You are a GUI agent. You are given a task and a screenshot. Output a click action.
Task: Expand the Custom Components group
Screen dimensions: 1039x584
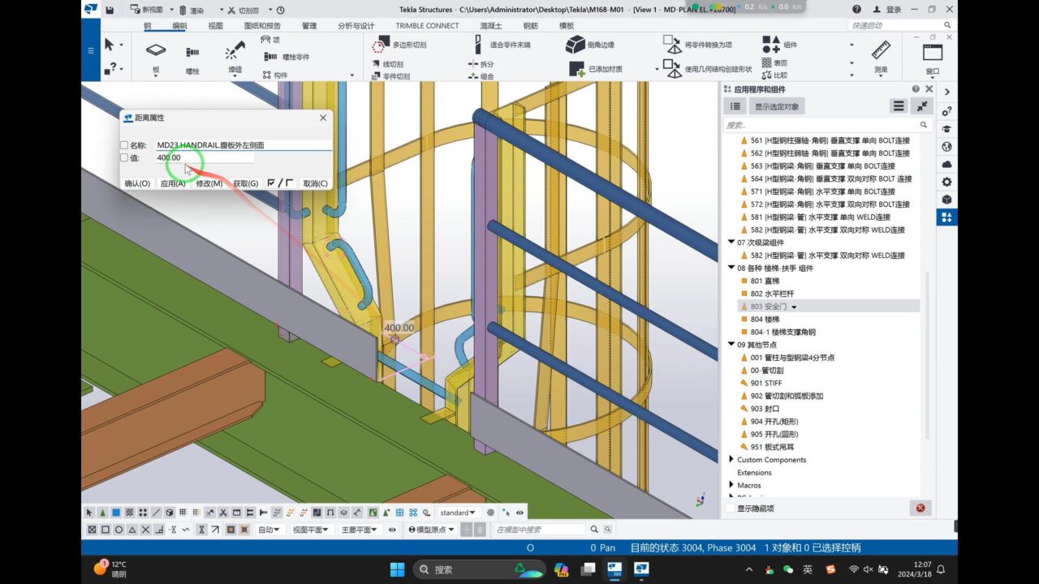click(x=731, y=460)
